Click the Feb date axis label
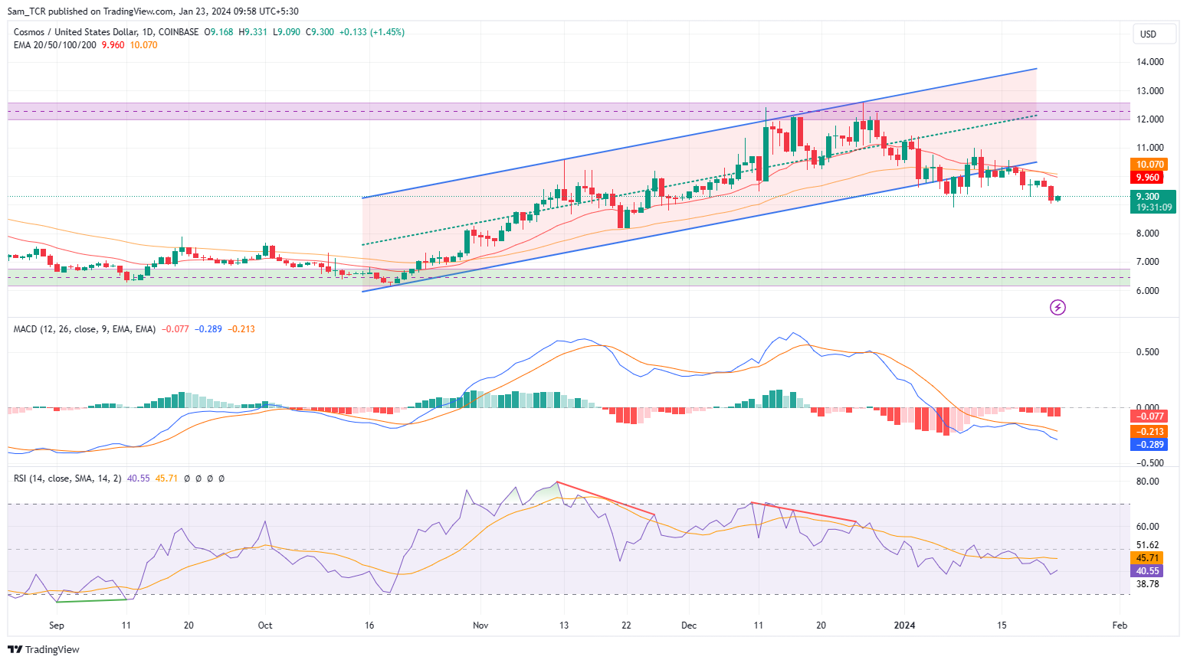This screenshot has width=1187, height=663. [1120, 625]
